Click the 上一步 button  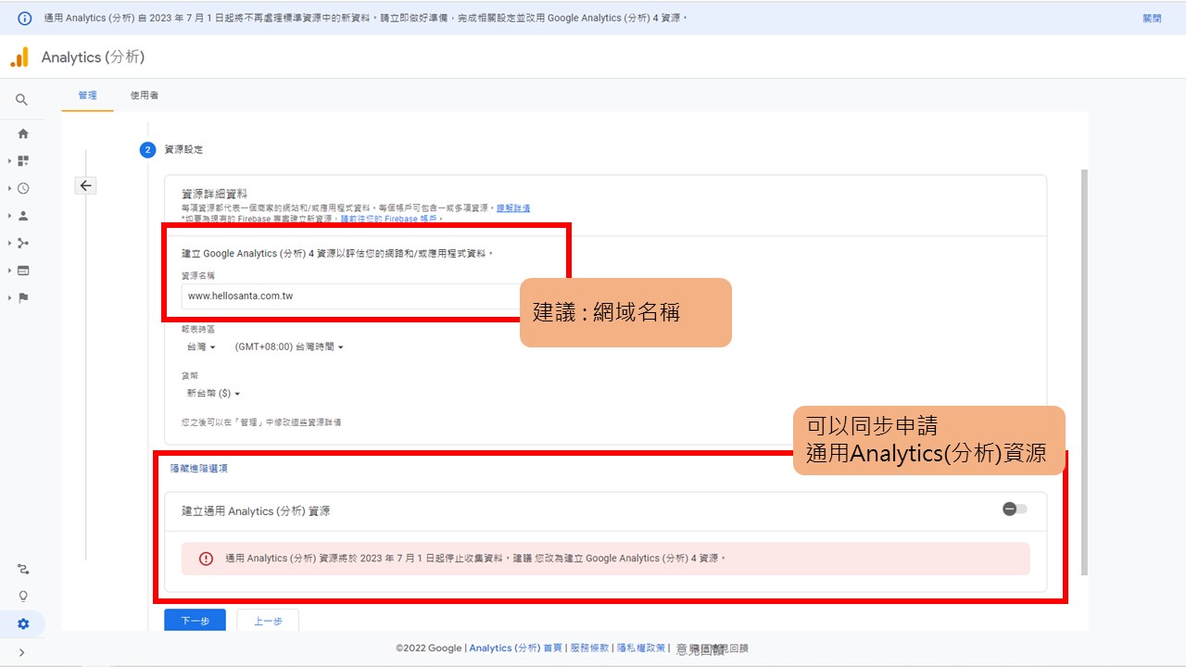tap(268, 621)
